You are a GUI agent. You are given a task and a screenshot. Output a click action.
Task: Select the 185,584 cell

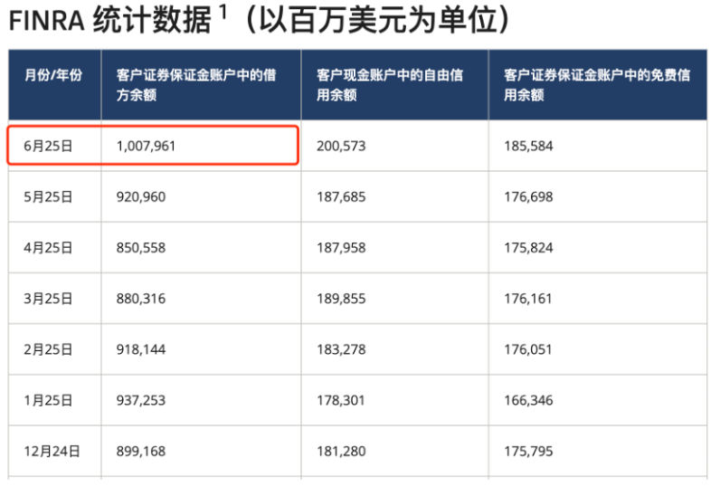528,146
